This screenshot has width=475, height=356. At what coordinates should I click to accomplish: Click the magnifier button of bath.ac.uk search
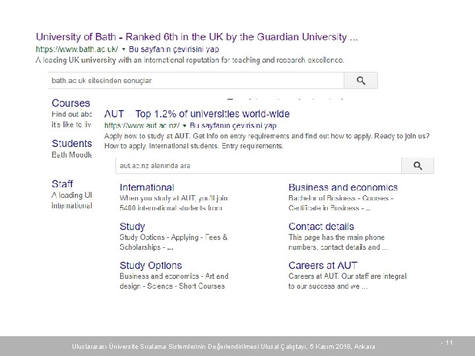(361, 80)
